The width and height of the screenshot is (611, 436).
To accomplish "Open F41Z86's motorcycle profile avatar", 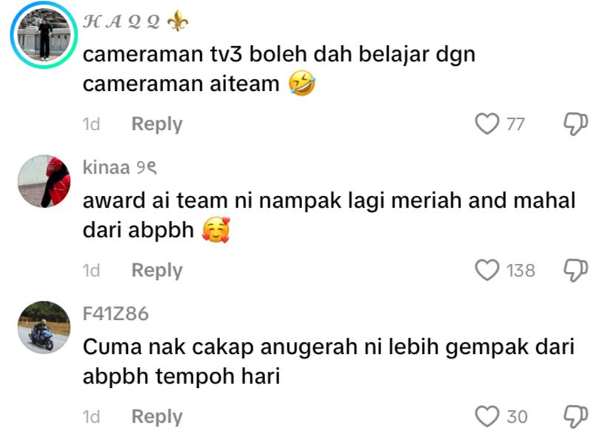I will point(44,327).
